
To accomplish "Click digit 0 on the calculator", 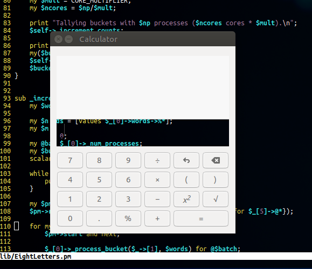I will point(70,218).
